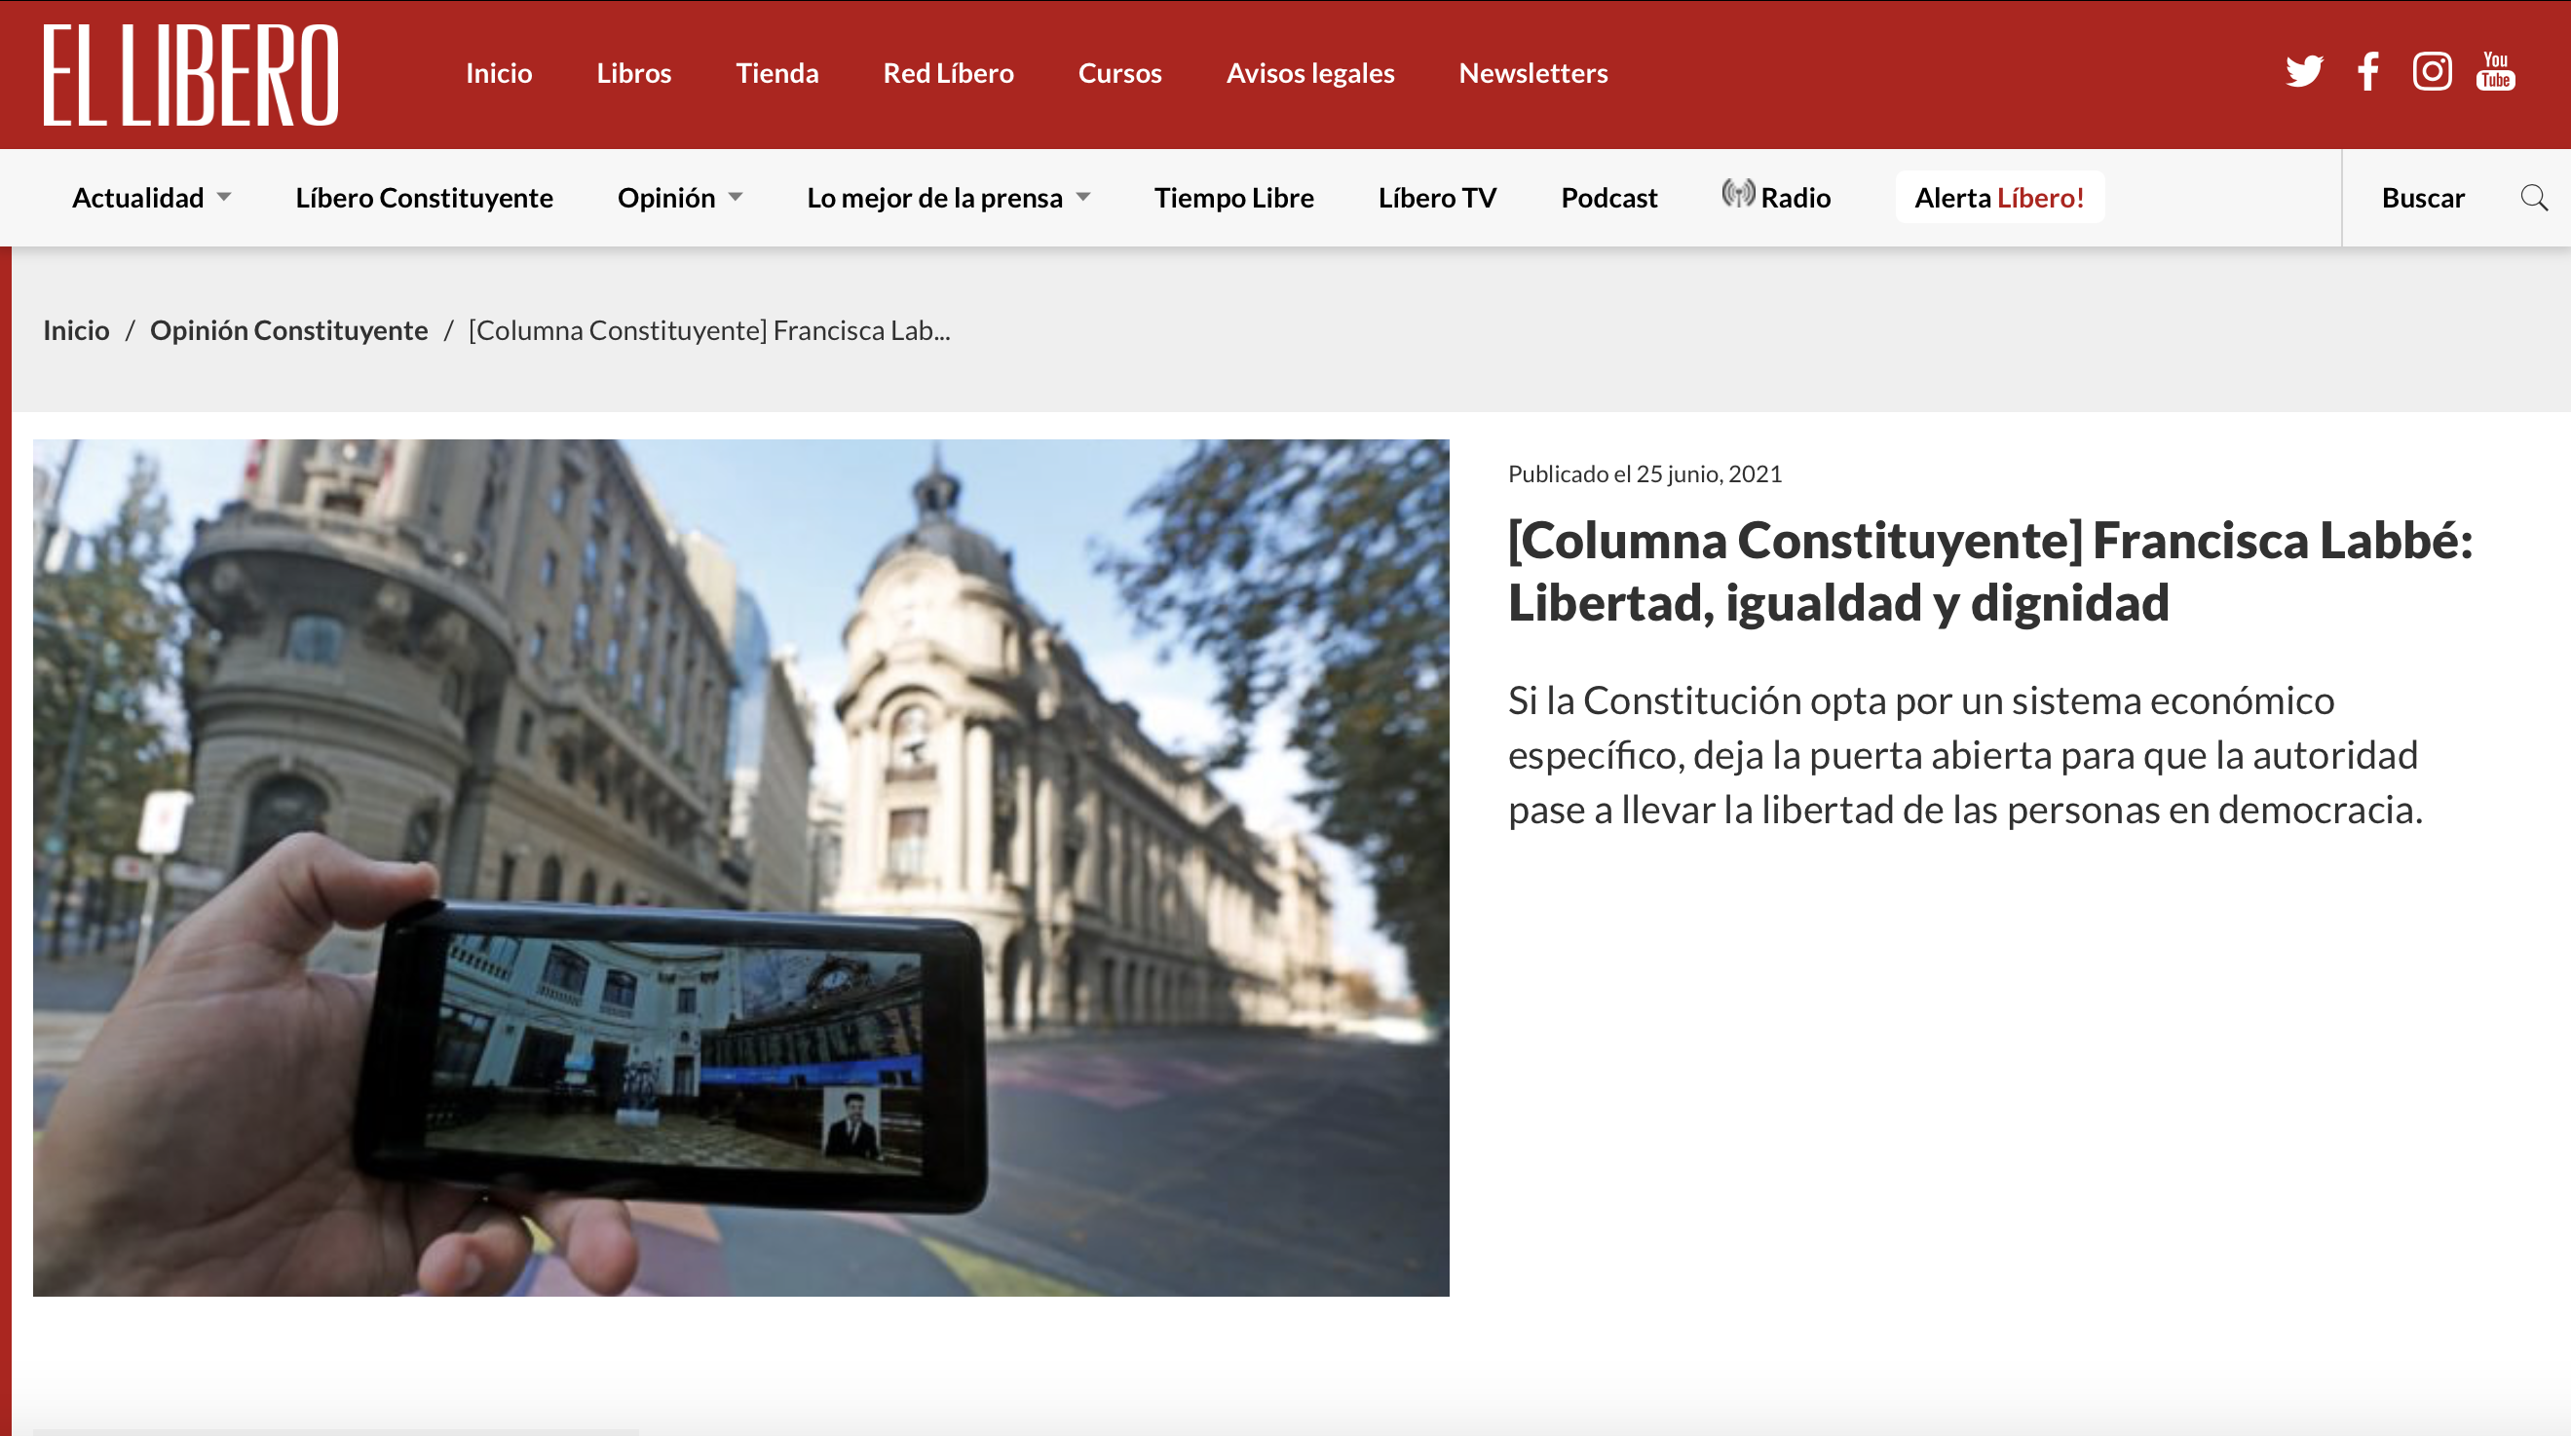Image resolution: width=2571 pixels, height=1436 pixels.
Task: Click the search magnifier icon
Action: (x=2534, y=198)
